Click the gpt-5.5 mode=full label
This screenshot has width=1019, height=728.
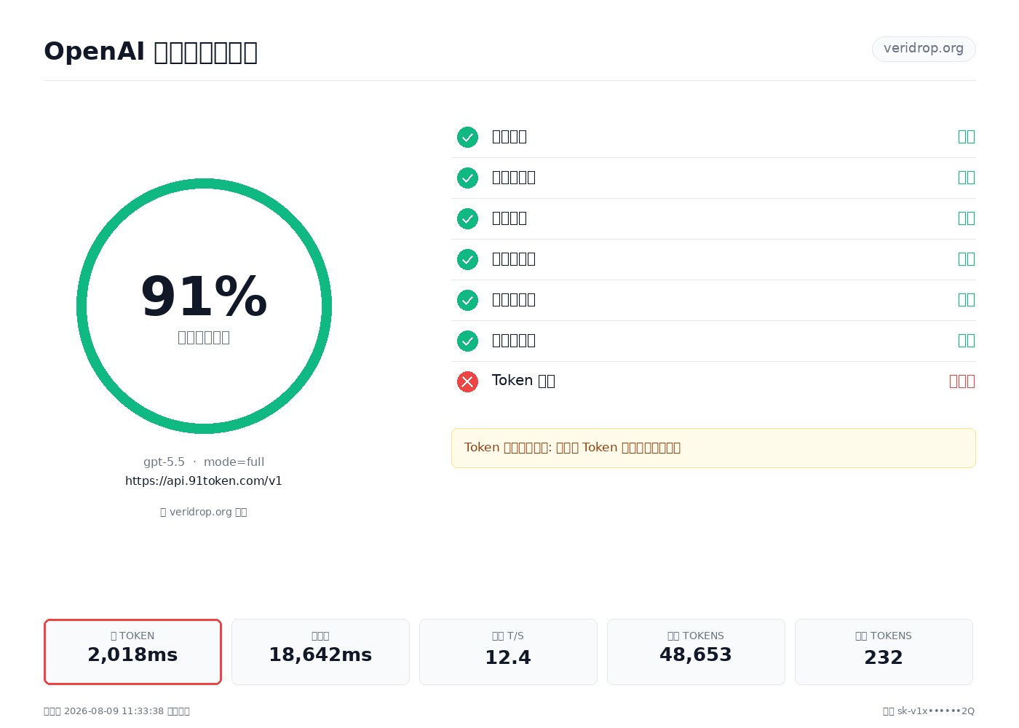[x=204, y=462]
